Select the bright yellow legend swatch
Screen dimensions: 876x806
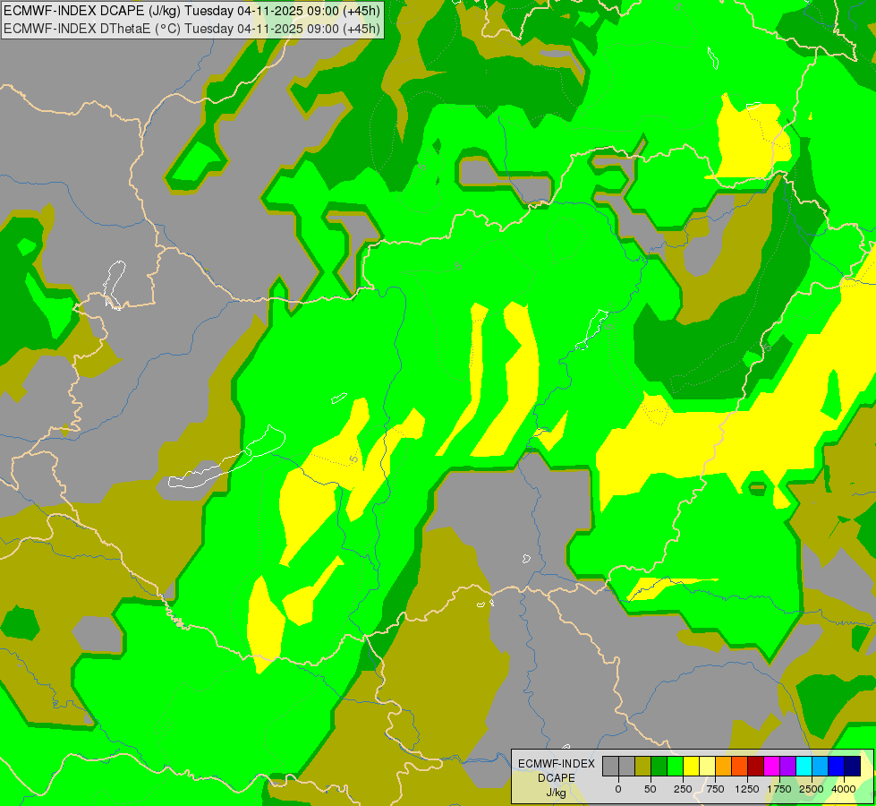point(691,766)
